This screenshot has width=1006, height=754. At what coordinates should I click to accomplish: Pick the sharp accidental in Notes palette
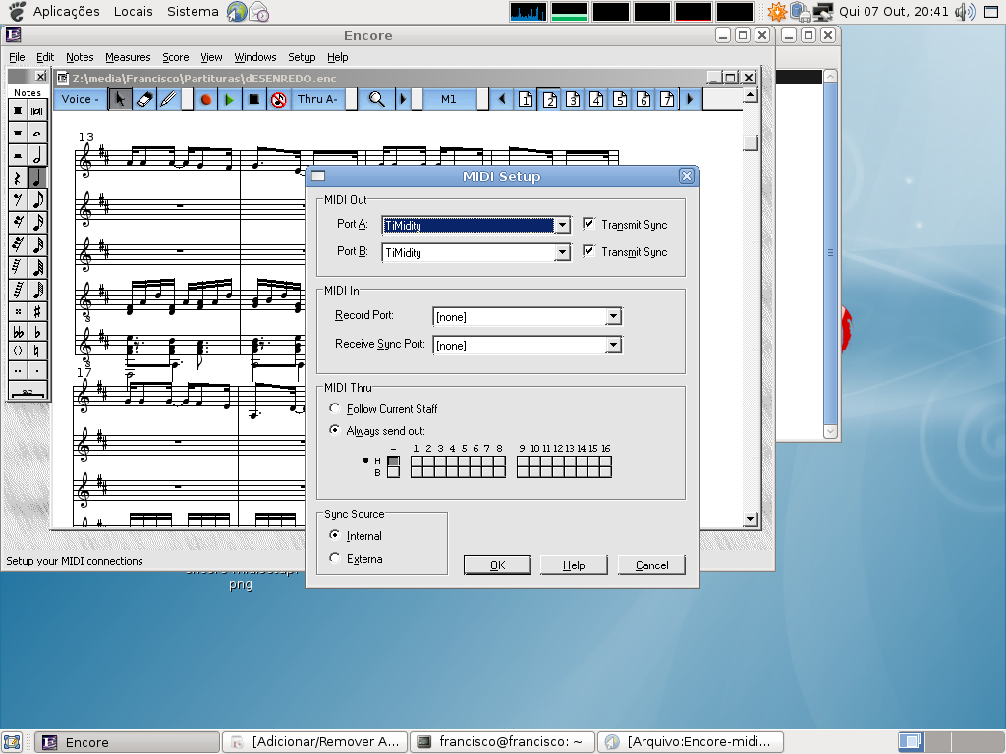pyautogui.click(x=37, y=311)
